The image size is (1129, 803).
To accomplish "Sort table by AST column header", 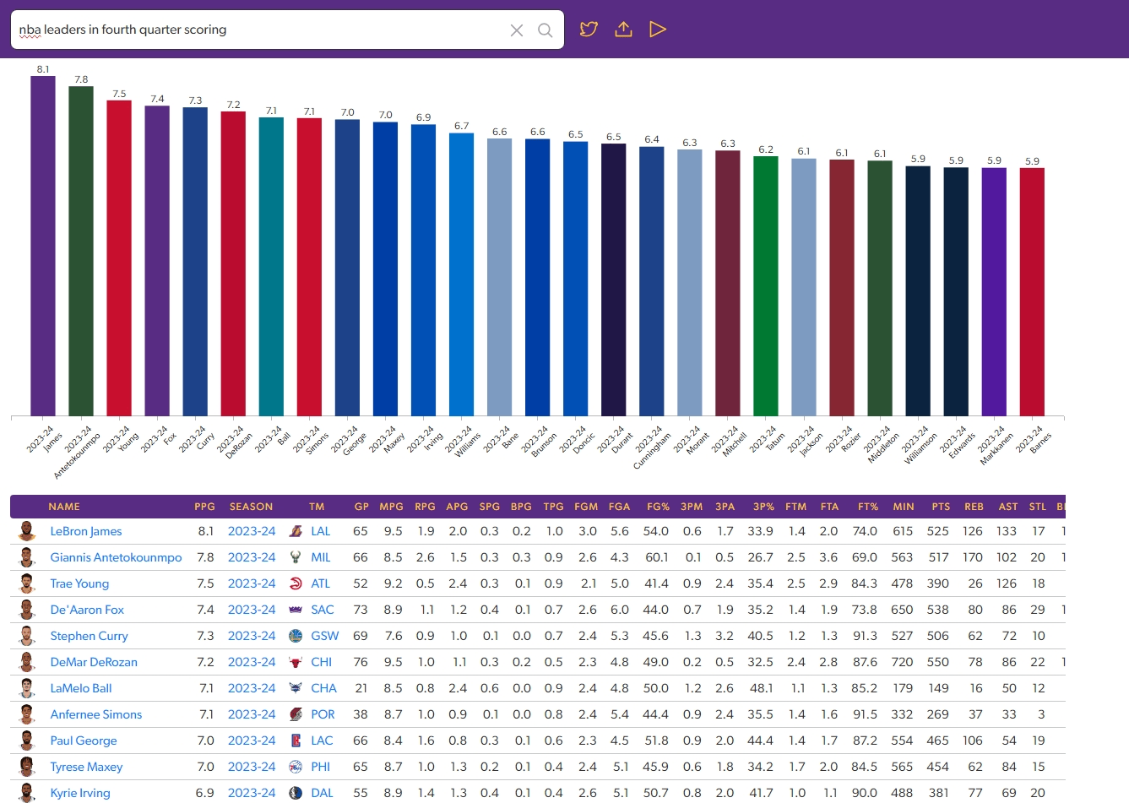I will [x=1008, y=507].
